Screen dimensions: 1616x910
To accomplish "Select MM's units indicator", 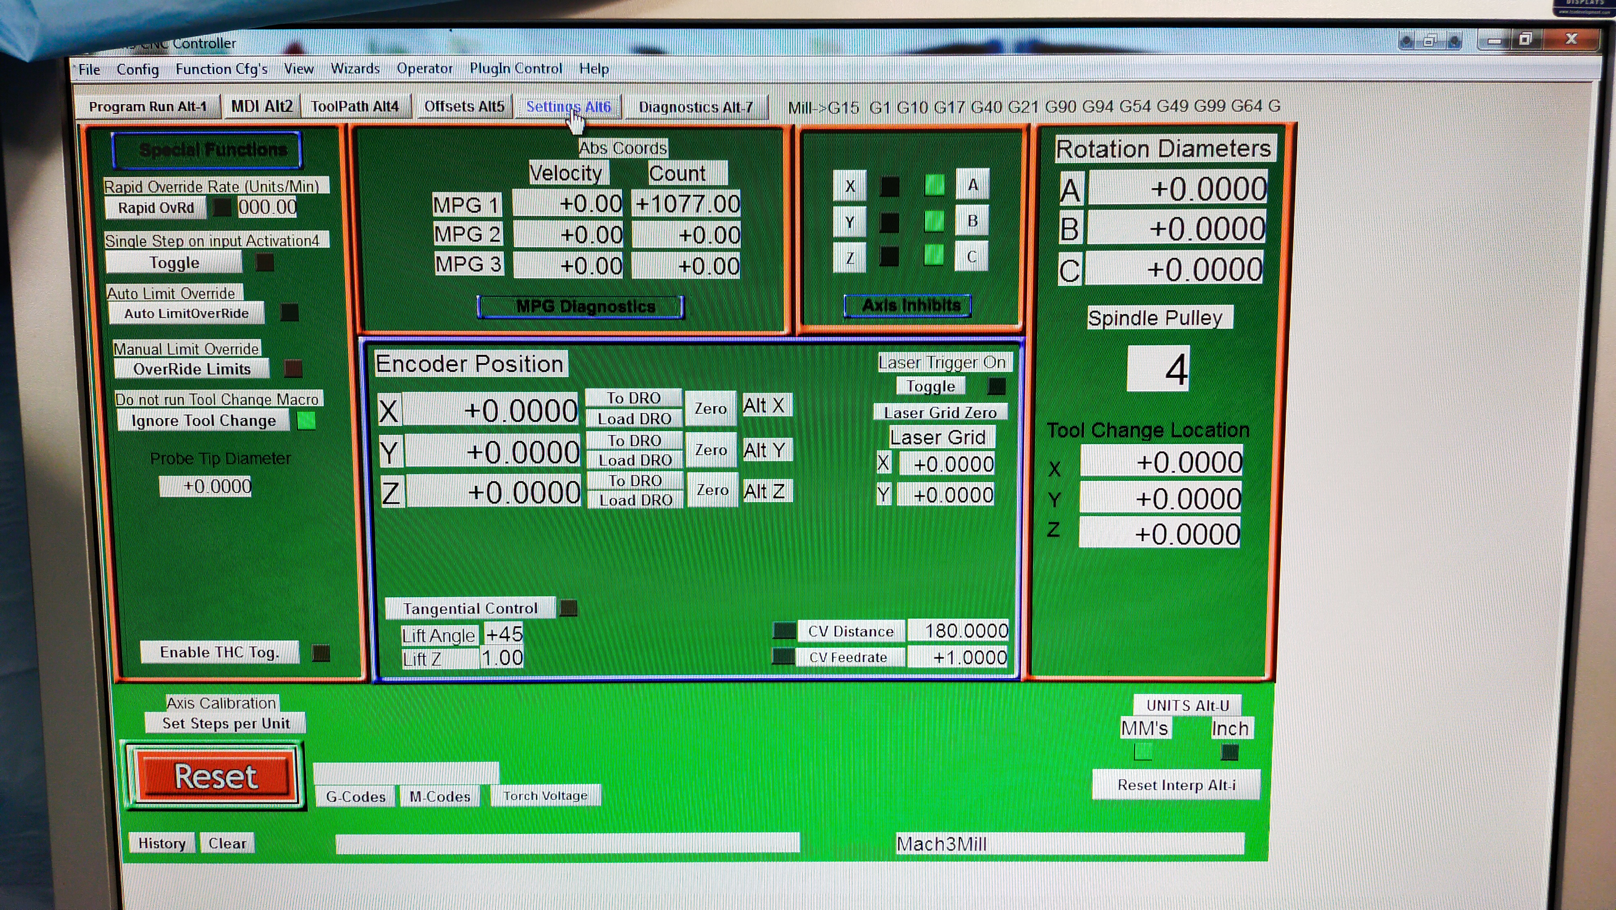I will point(1143,751).
